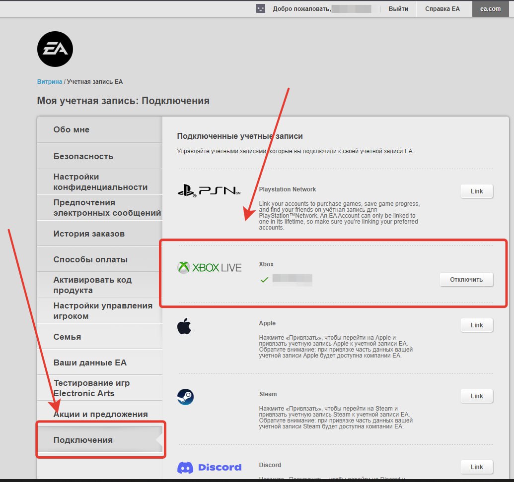Click the PSN logo
514x482 pixels.
[x=209, y=190]
